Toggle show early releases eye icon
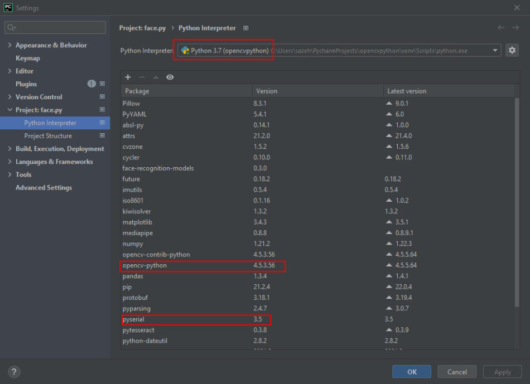This screenshot has width=530, height=384. click(170, 77)
